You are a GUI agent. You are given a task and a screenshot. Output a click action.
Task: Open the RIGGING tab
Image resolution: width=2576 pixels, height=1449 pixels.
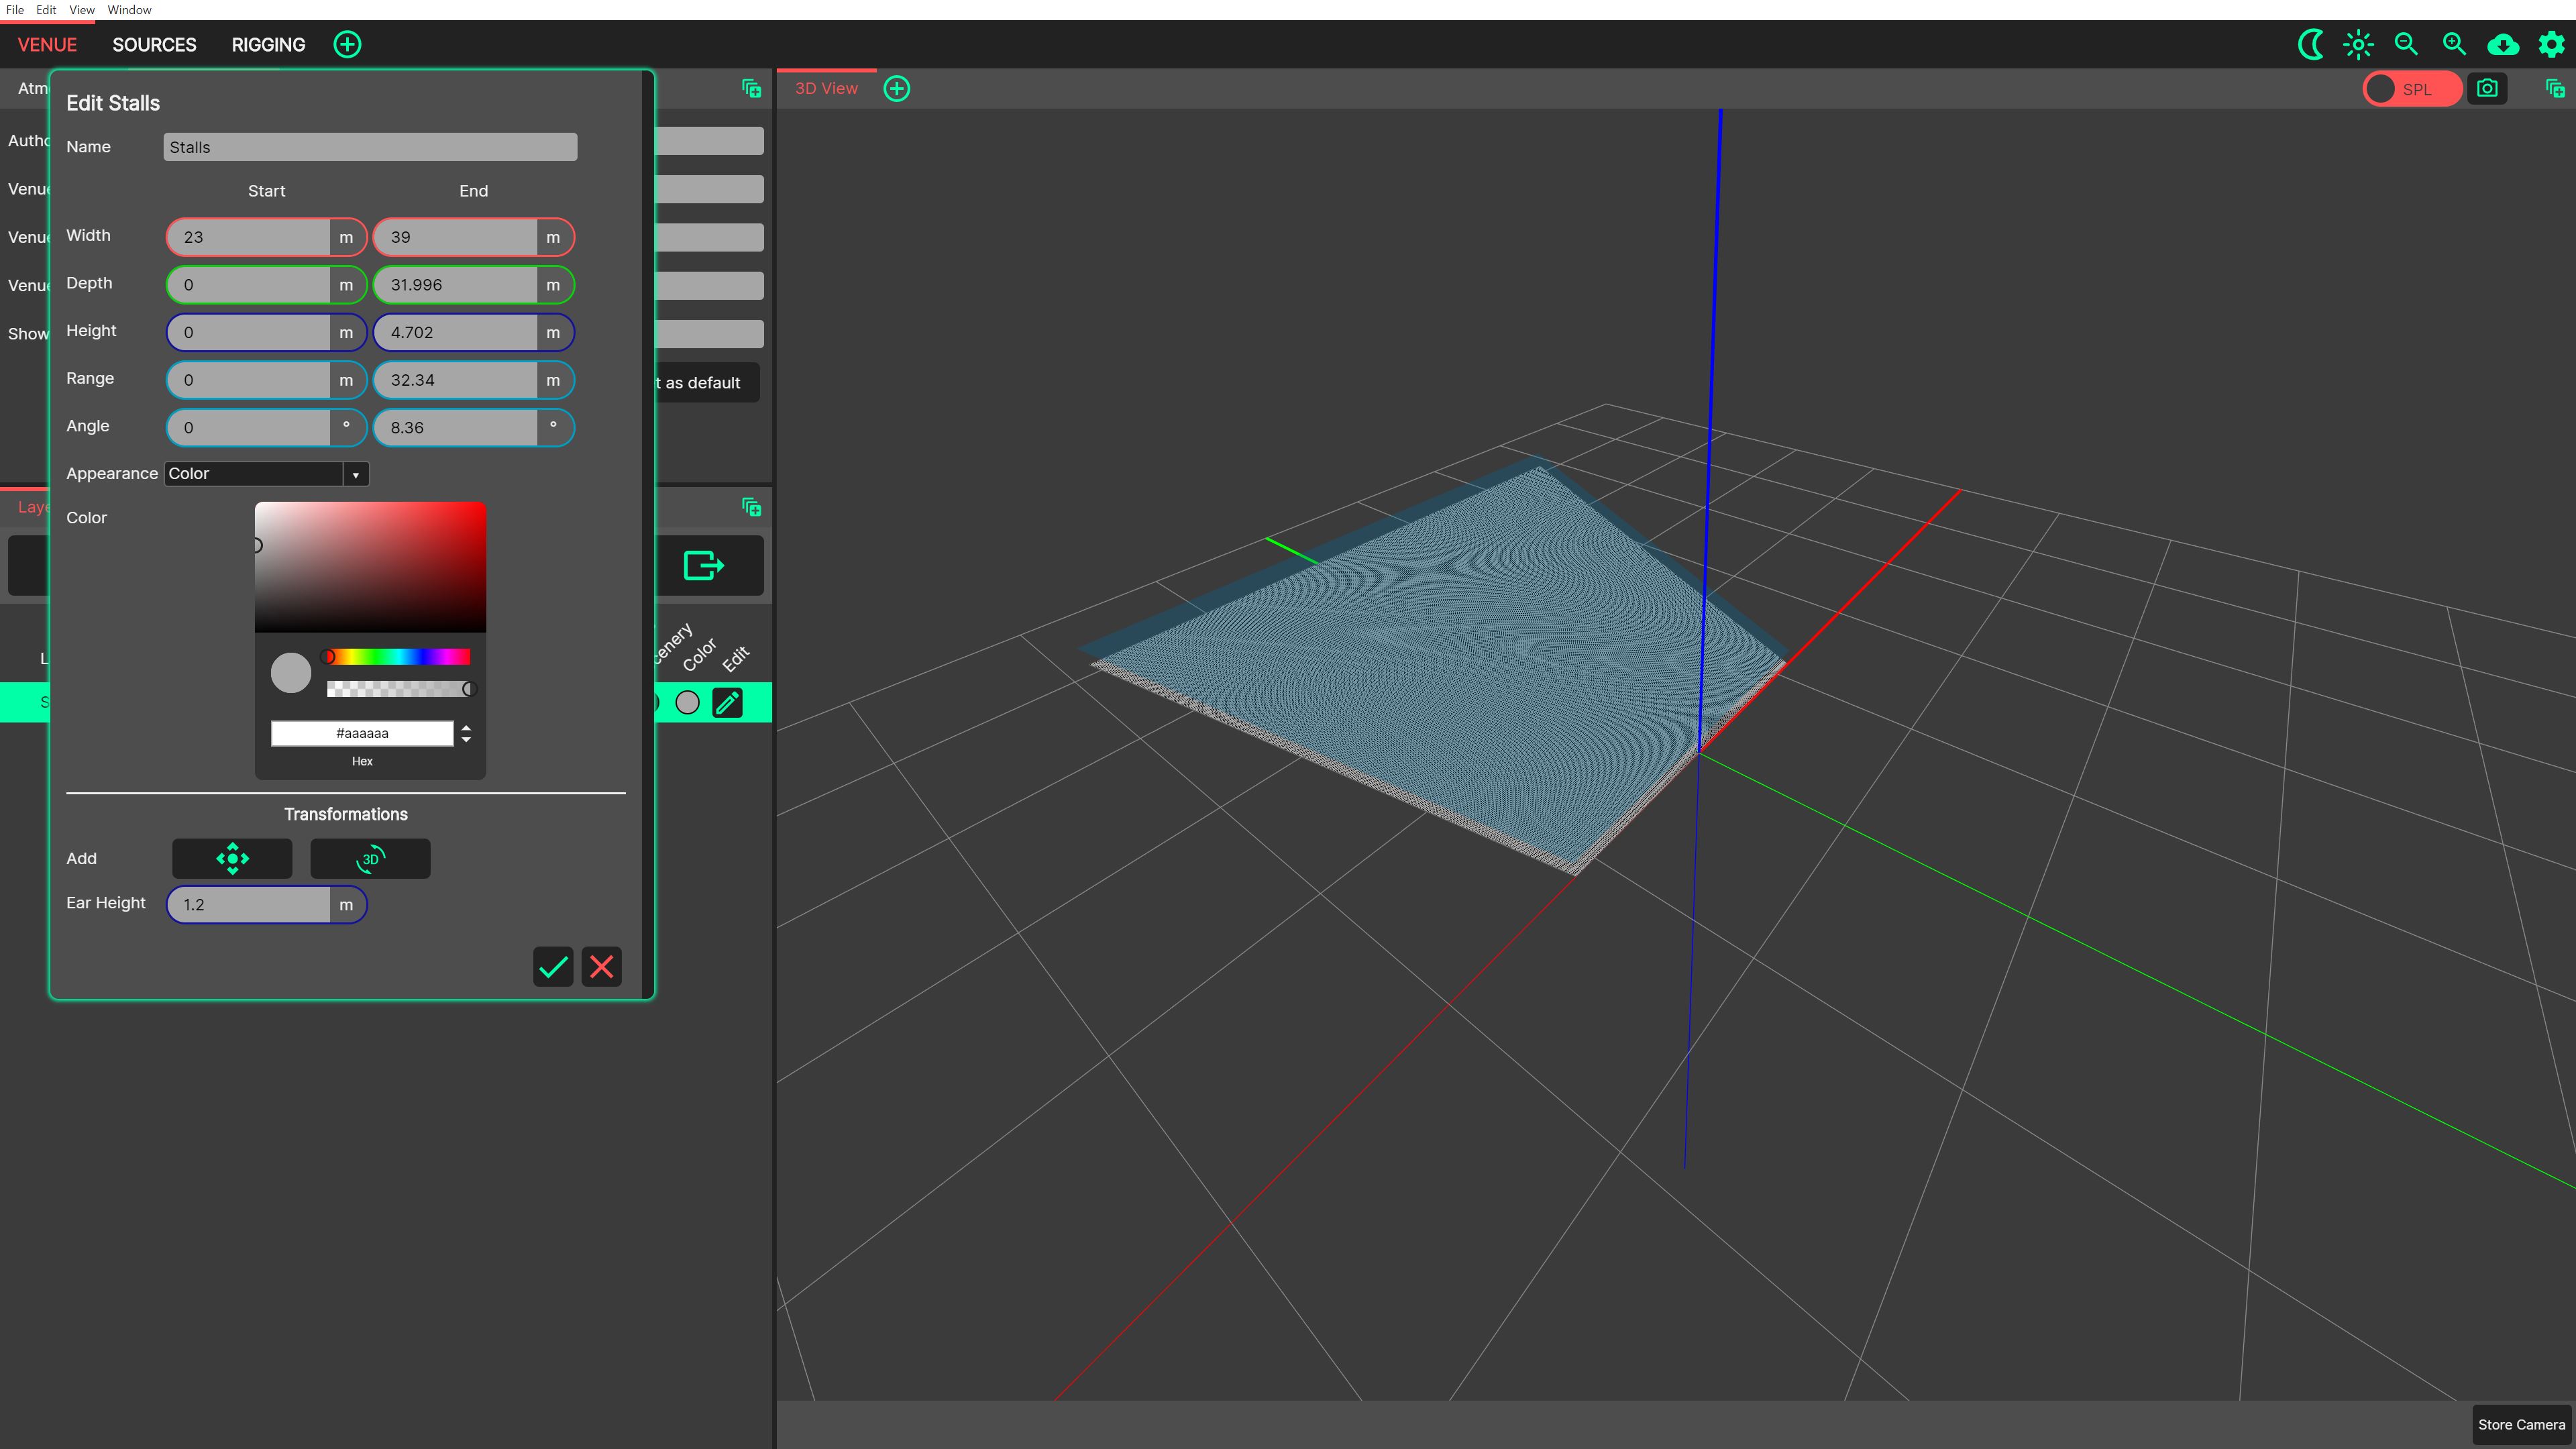[x=268, y=45]
